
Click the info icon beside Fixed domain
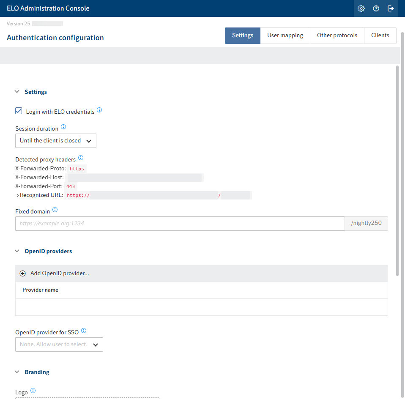pyautogui.click(x=55, y=210)
